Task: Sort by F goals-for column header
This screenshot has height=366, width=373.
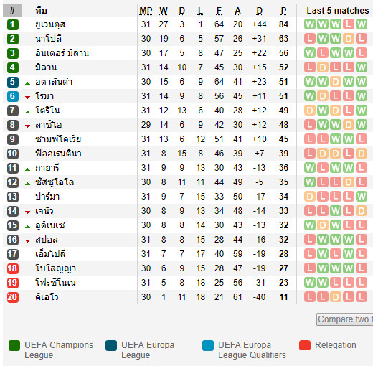Action: [219, 11]
